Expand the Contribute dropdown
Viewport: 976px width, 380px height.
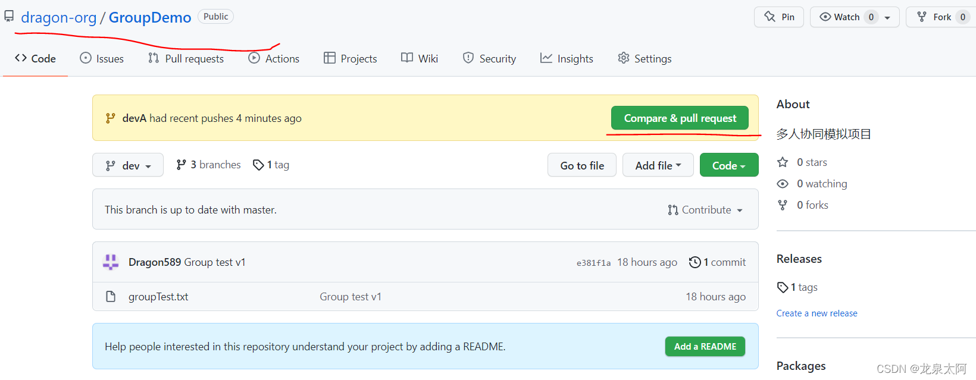pyautogui.click(x=705, y=210)
